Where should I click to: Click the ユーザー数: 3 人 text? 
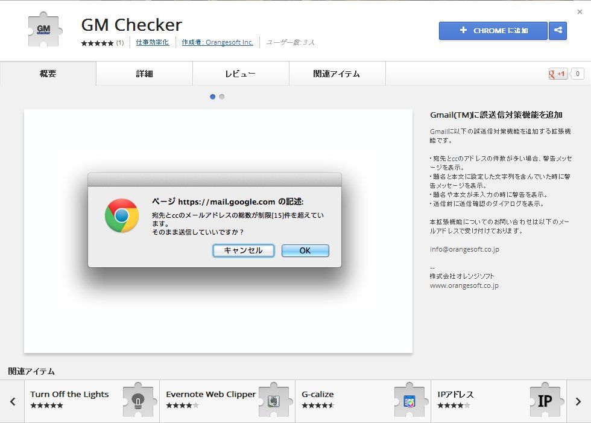290,42
